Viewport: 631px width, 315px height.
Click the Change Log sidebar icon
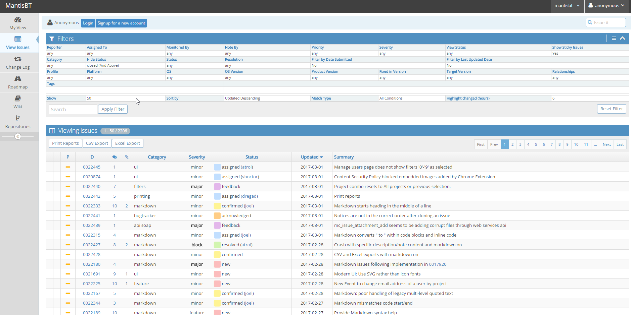[x=18, y=59]
